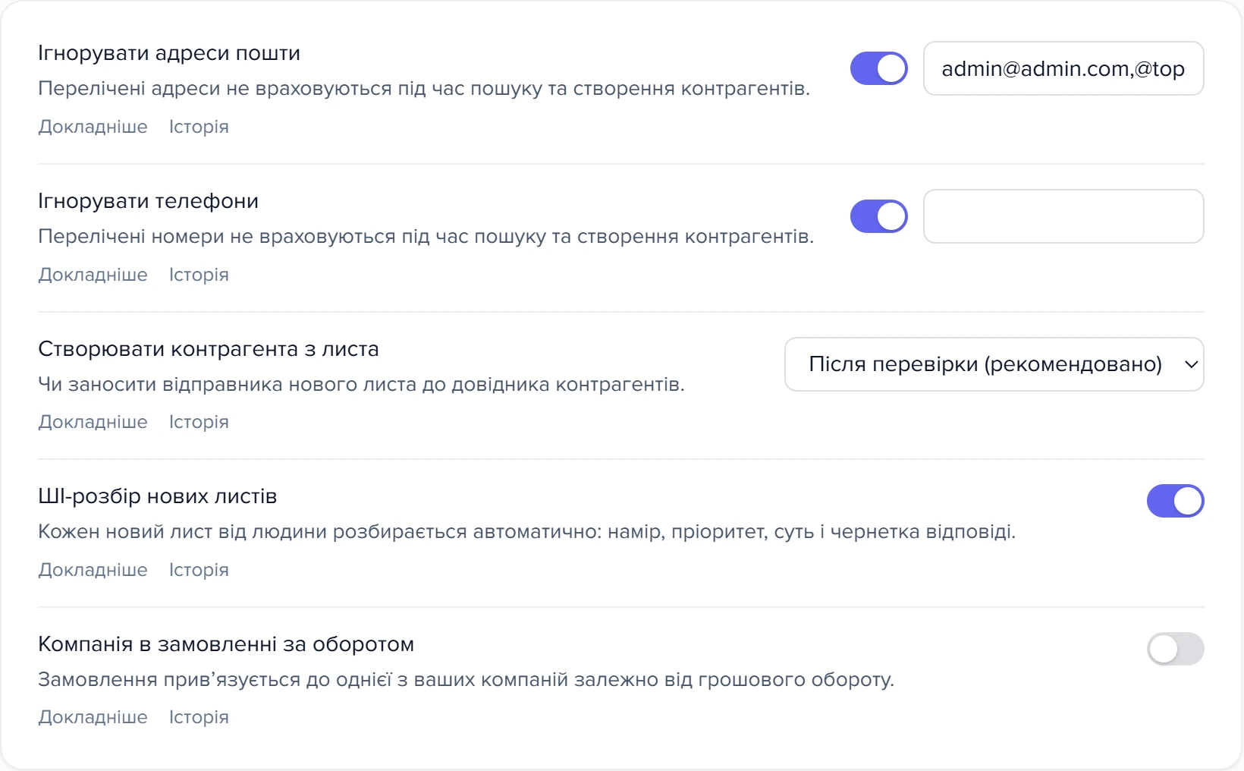Open 'Докладніше' under 'Компанія в замовленні за оборотом'
Screen dimensions: 1244x771
93,717
